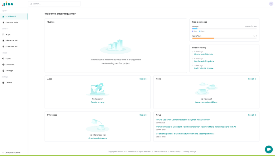Collapse the sidebar
The width and height of the screenshot is (275, 156).
tap(11, 152)
